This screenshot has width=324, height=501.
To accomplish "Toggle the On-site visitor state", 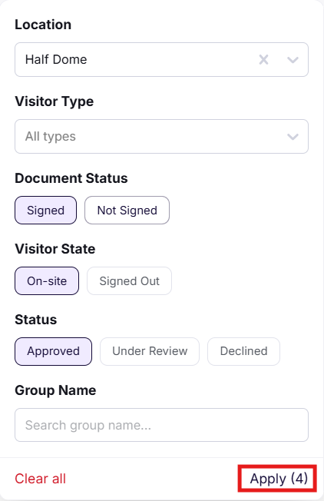I will pyautogui.click(x=47, y=281).
